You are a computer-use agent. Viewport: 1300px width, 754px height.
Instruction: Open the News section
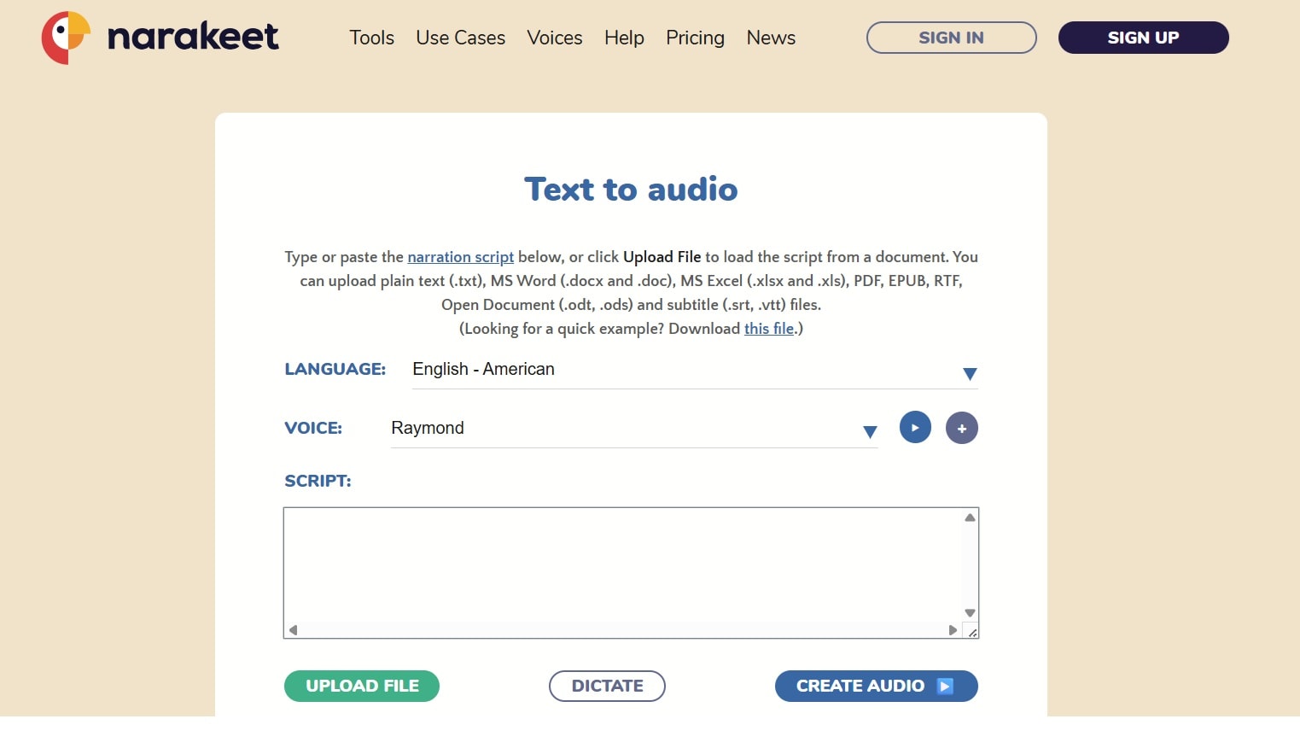coord(771,38)
